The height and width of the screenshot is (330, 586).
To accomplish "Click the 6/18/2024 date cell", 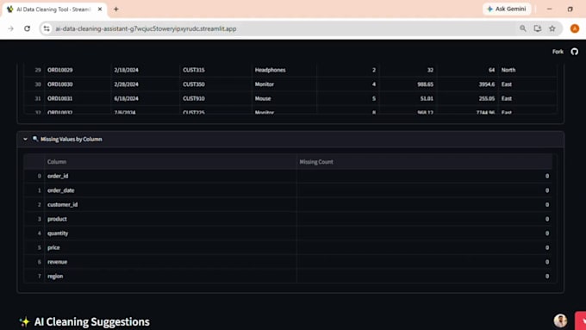I will tap(146, 98).
